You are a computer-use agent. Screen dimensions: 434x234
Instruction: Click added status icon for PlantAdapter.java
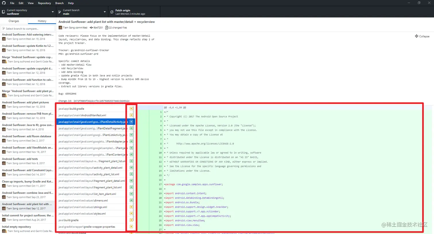pyautogui.click(x=131, y=141)
